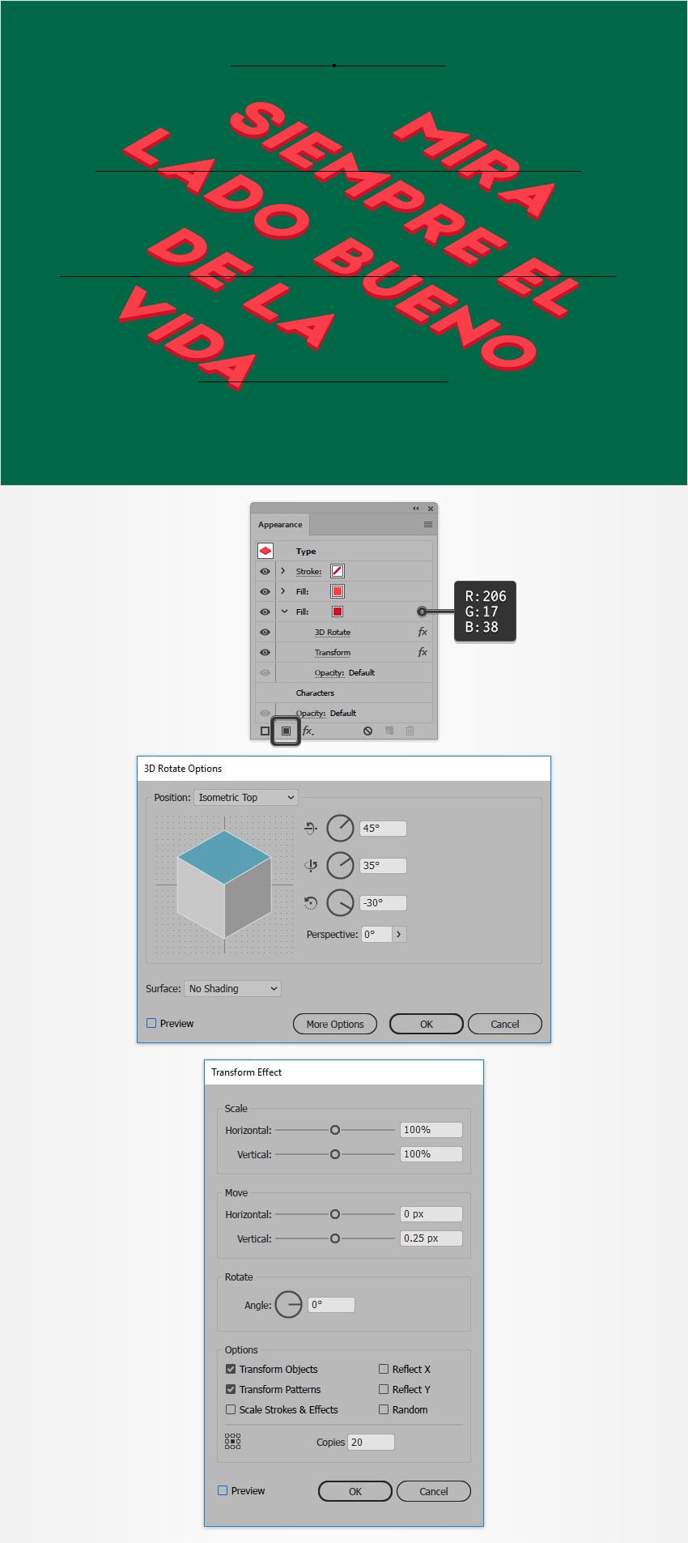This screenshot has height=1543, width=688.
Task: Expand the Stroke attribute row
Action: tap(283, 571)
